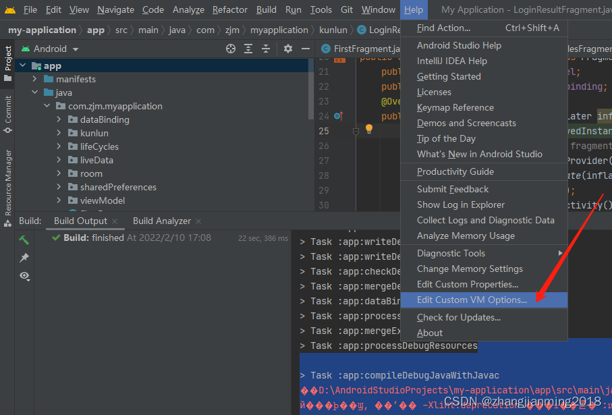Select Change Memory Settings

(484, 269)
